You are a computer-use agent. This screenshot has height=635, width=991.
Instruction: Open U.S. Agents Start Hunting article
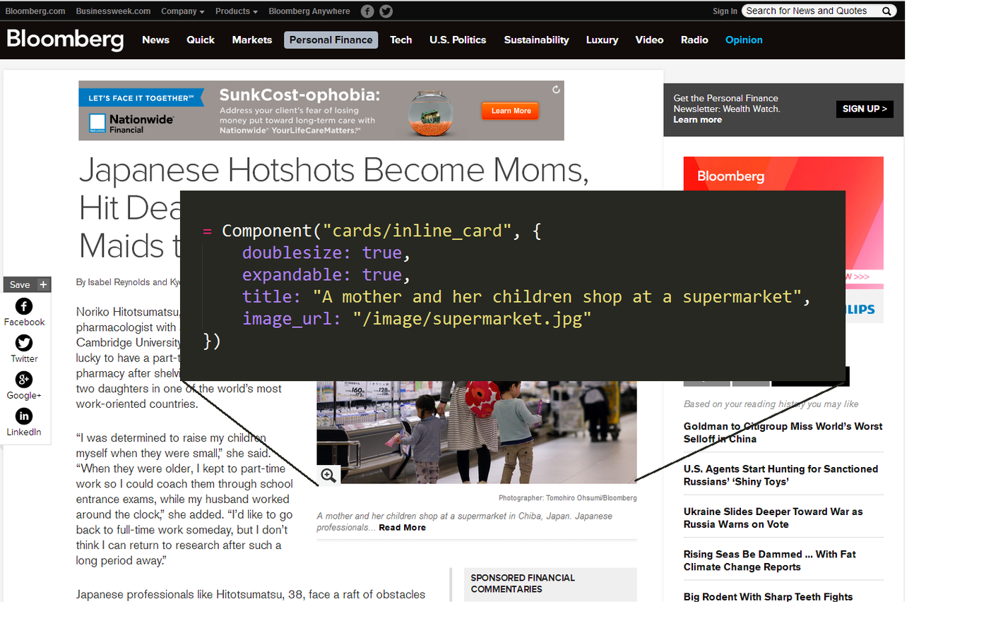click(781, 476)
